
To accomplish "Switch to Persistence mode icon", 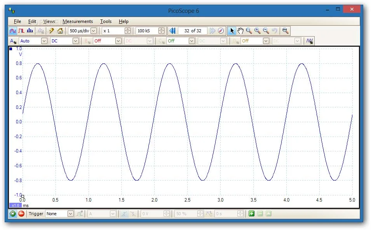I will 21,31.
